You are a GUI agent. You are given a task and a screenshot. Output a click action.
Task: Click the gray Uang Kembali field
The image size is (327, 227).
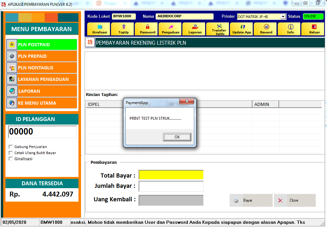pos(171,200)
